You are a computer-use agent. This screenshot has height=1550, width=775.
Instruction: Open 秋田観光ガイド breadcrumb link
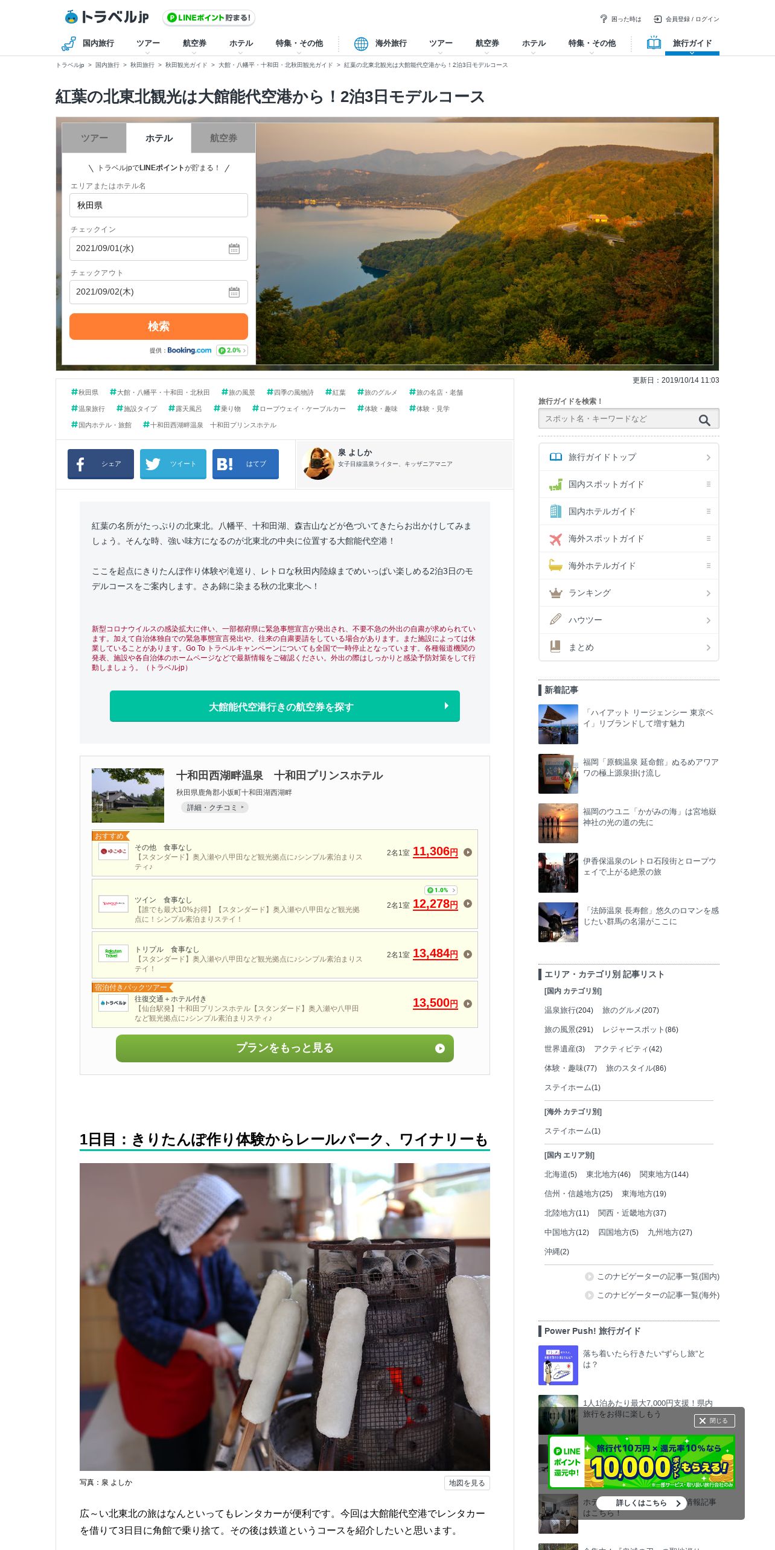click(x=186, y=65)
